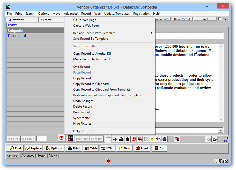
Task: Click the light bulb icon in status bar
Action: coord(216,161)
